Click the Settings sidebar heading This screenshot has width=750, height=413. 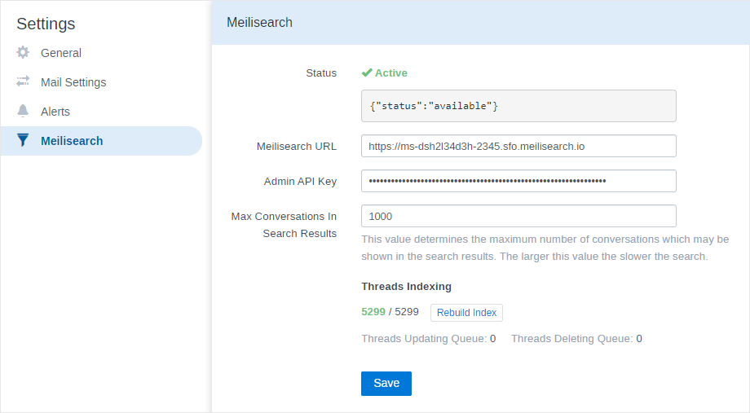click(x=46, y=24)
